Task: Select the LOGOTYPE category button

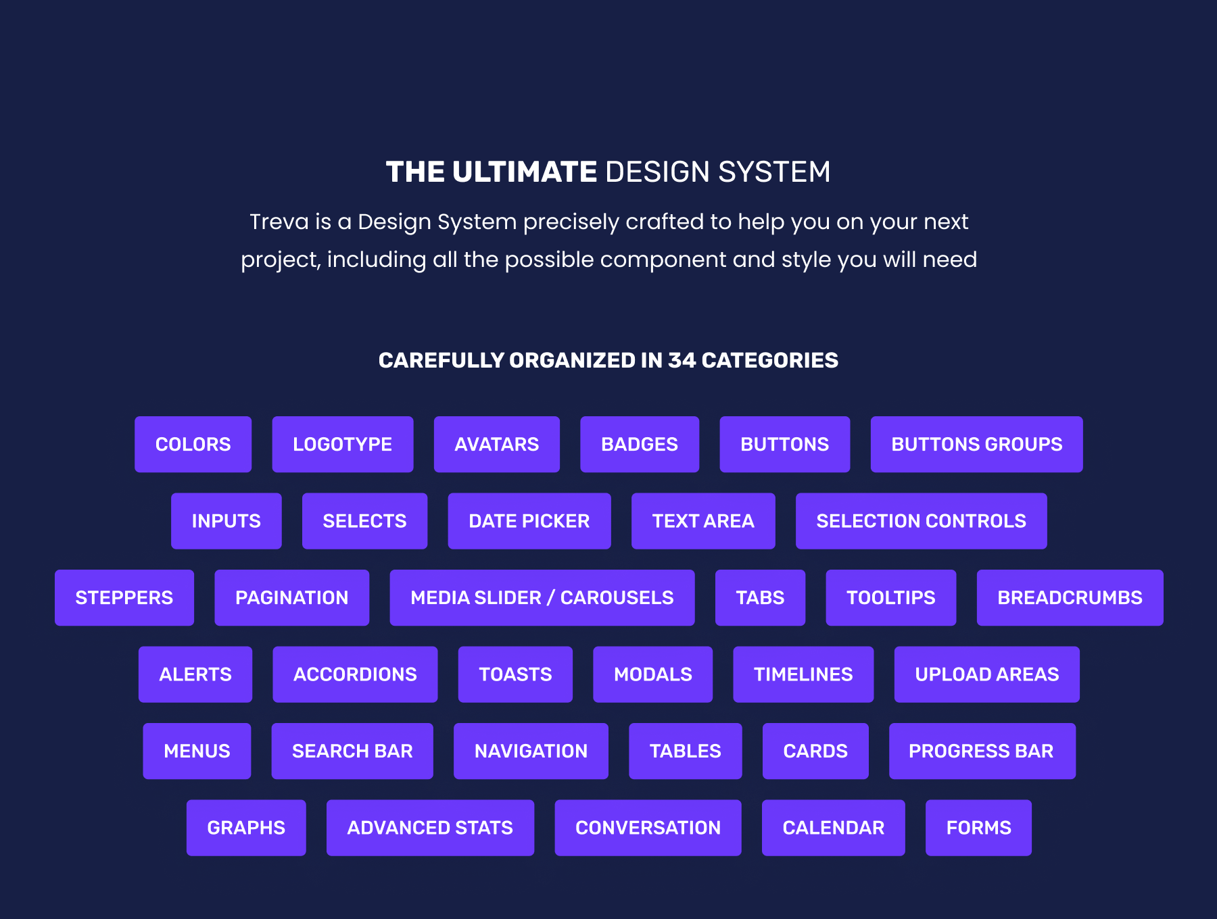Action: pos(342,444)
